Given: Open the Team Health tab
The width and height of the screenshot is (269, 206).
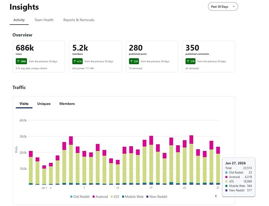Looking at the screenshot, I should pos(44,20).
